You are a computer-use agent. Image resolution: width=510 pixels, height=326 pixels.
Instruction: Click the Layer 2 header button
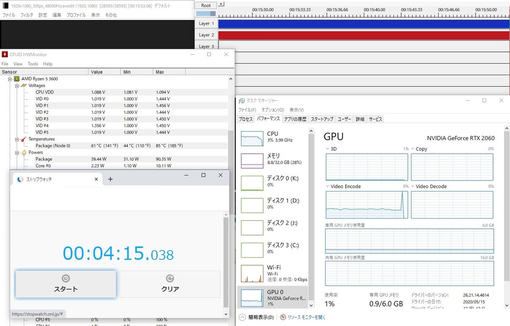click(207, 35)
